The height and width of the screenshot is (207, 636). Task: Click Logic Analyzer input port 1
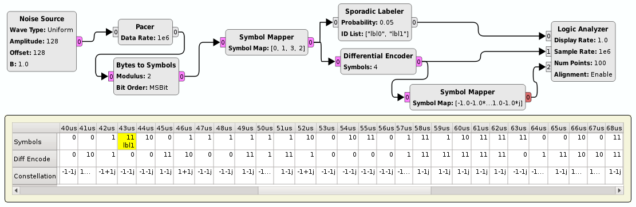tap(548, 51)
